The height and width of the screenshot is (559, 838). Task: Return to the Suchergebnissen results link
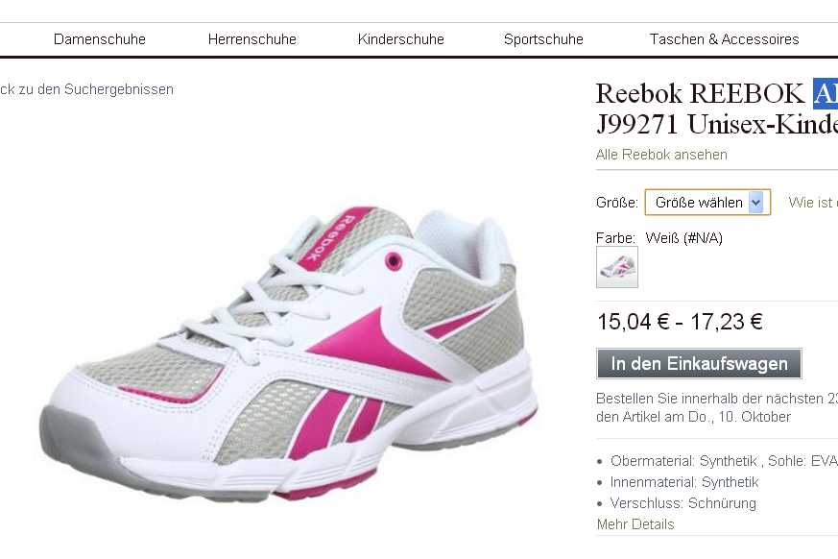tap(86, 89)
